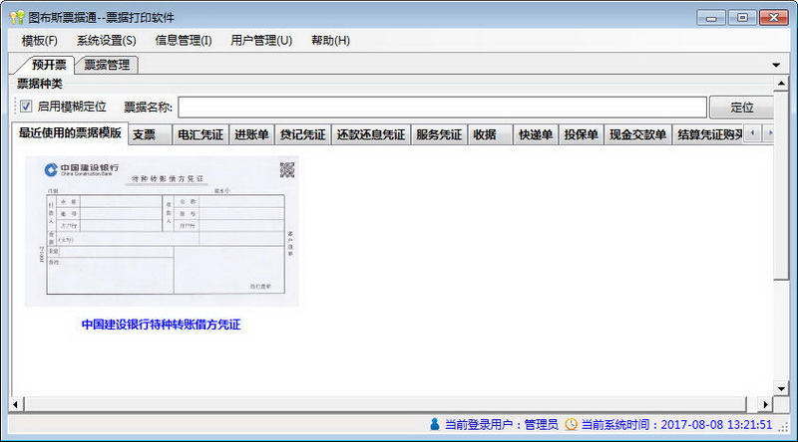The width and height of the screenshot is (798, 442).
Task: Open 中国建设银行特种转账借方凭证 link
Action: [x=161, y=325]
